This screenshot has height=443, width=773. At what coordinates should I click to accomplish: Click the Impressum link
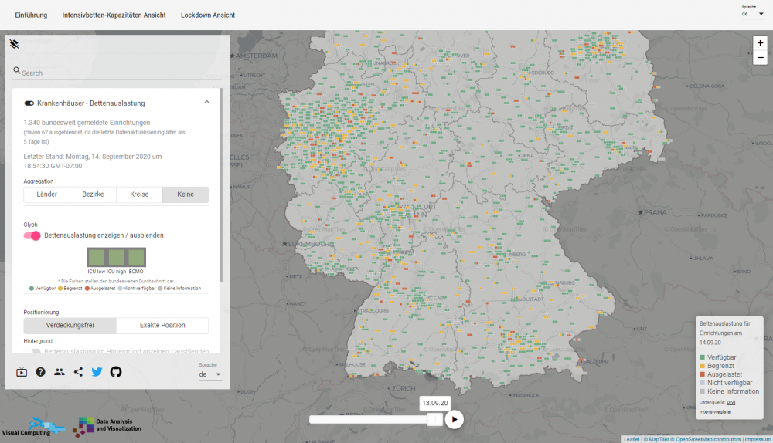coord(756,439)
